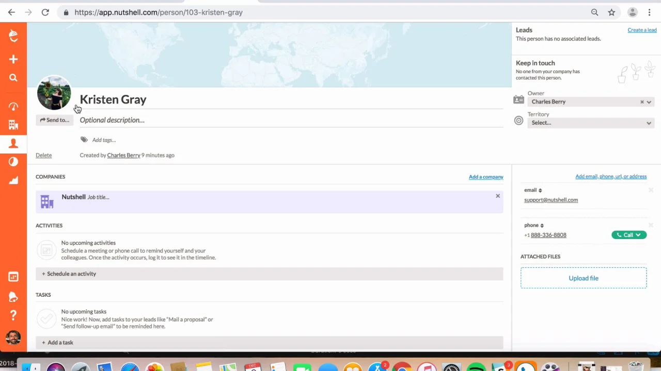Screen dimensions: 661x371
Task: Reload the current page
Action: 45,12
